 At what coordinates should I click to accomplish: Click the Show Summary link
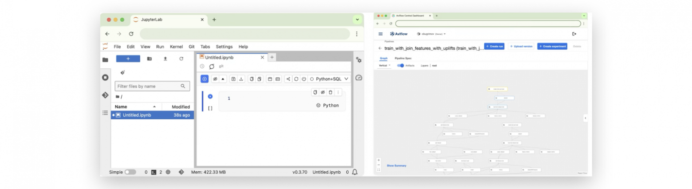[x=396, y=165]
